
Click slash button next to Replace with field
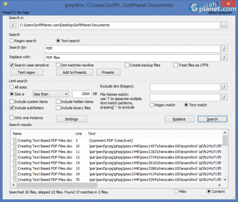(224, 58)
